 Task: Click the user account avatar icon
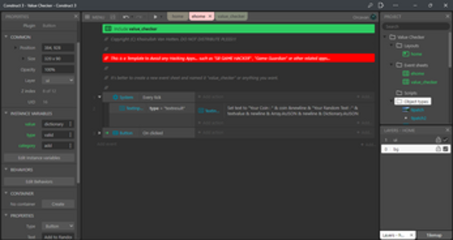(x=373, y=17)
